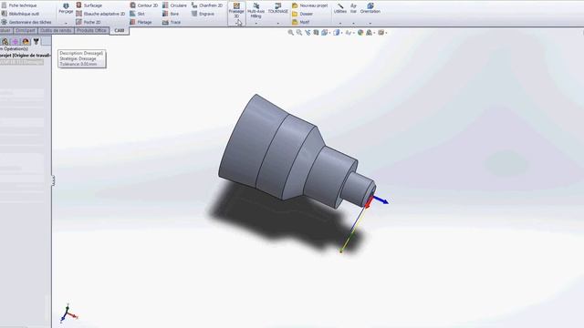Select the Surfaçage operation
This screenshot has width=584, height=328.
pos(89,5)
